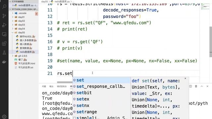This screenshot has width=212, height=119.
Task: Place cursor on line 16 rs.get comment
Action: coord(80,42)
